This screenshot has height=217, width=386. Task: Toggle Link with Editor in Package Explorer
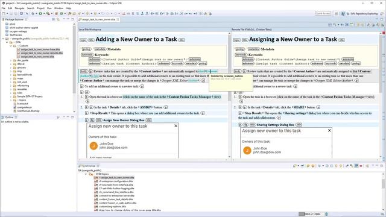click(x=58, y=19)
